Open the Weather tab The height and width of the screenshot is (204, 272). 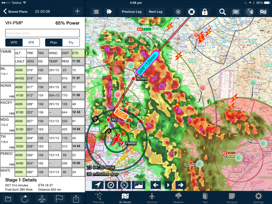(x=178, y=198)
